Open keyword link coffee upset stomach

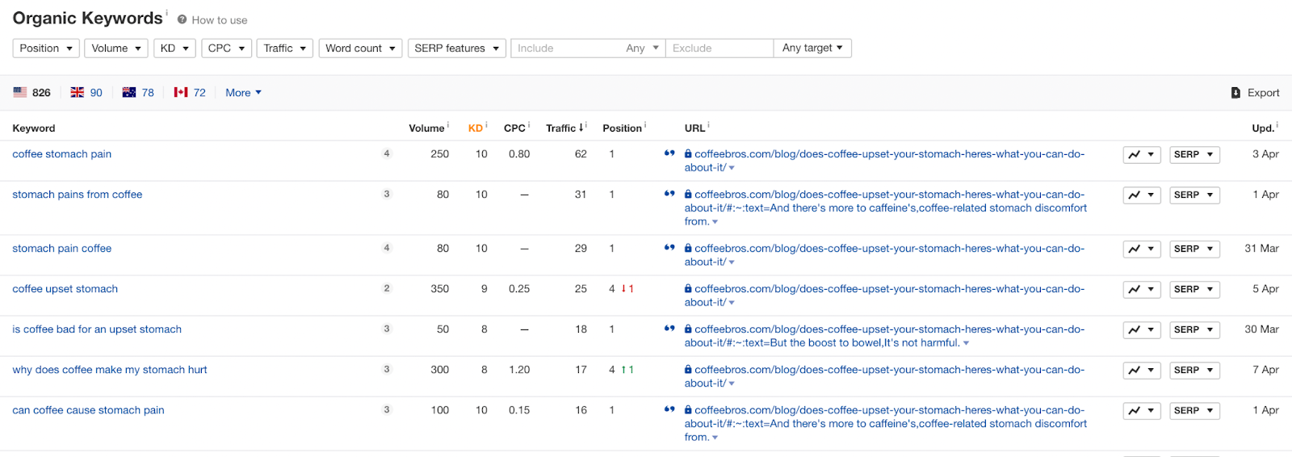[x=65, y=289]
